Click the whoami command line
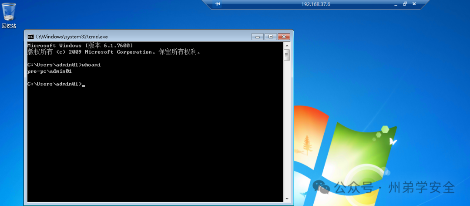 click(x=64, y=65)
